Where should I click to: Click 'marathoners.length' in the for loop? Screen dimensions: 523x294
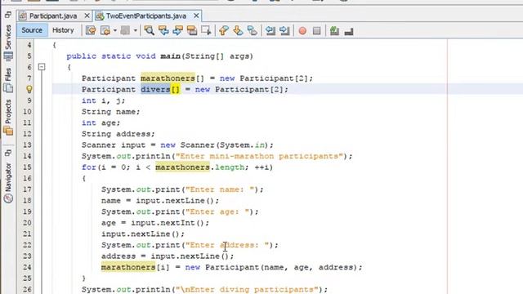pyautogui.click(x=200, y=167)
